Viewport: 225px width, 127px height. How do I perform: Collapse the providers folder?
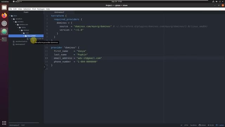pyautogui.click(x=14, y=22)
